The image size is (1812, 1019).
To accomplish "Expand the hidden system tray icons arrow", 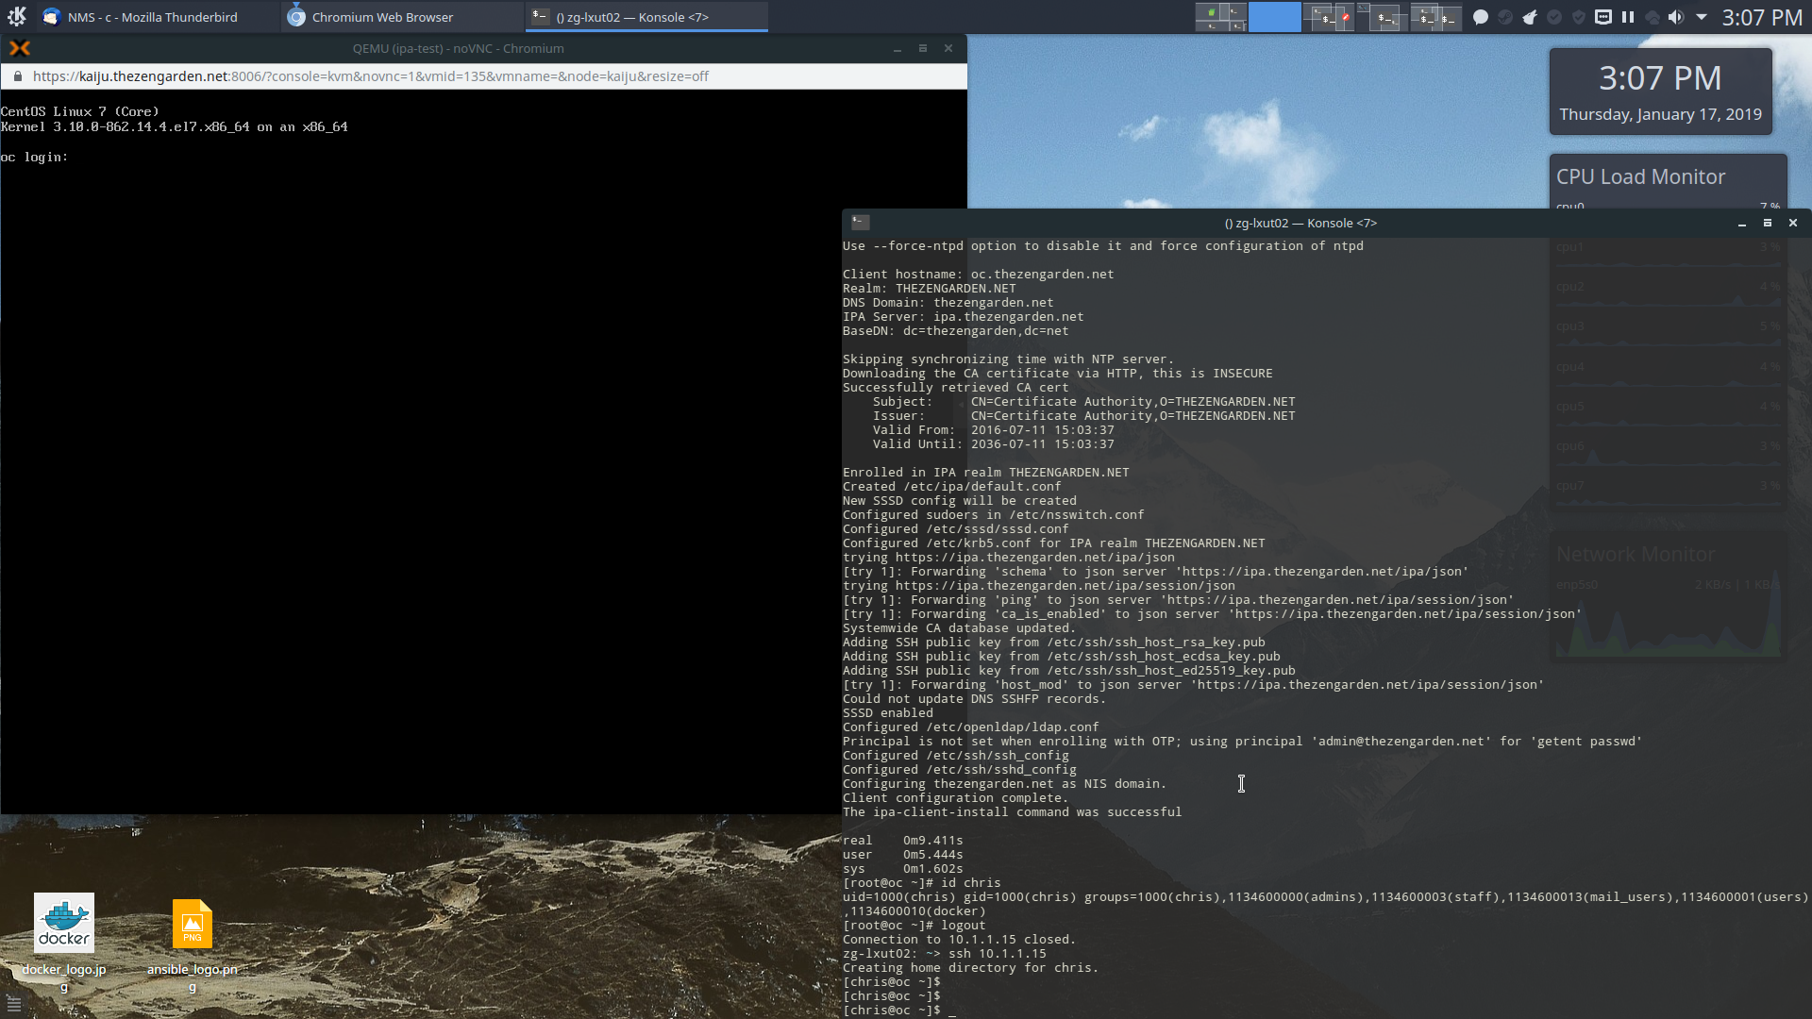I will click(x=1702, y=17).
